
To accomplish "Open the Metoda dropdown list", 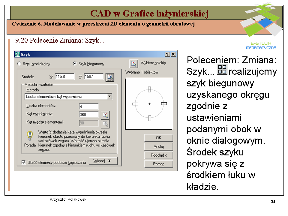I will 109,97.
